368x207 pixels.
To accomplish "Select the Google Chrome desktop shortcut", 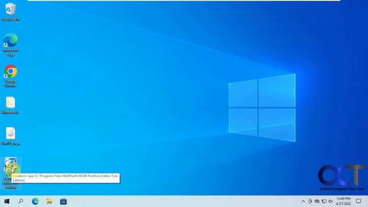I will (10, 76).
